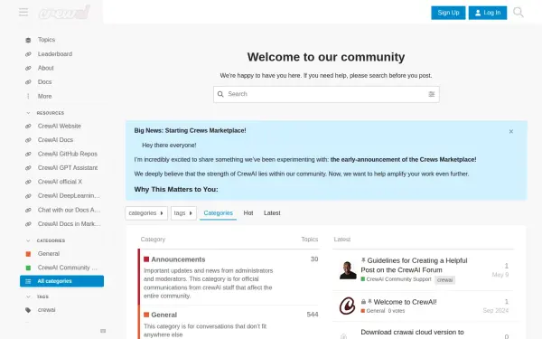This screenshot has width=542, height=339.
Task: Click the Sign Up button
Action: point(448,13)
